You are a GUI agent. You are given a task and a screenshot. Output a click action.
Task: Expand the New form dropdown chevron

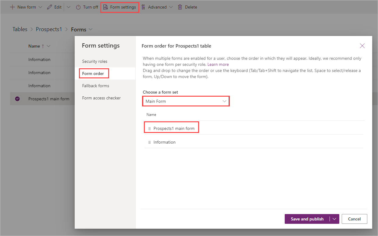(40, 7)
